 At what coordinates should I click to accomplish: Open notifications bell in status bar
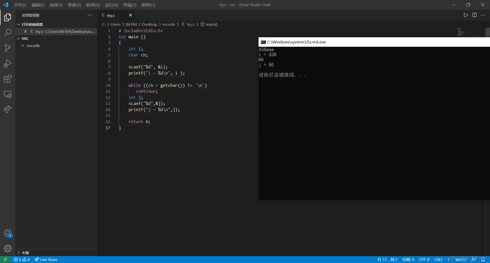click(483, 259)
